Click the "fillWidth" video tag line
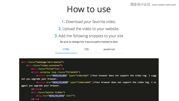The height and width of the screenshot is (101, 179). (x=56, y=72)
